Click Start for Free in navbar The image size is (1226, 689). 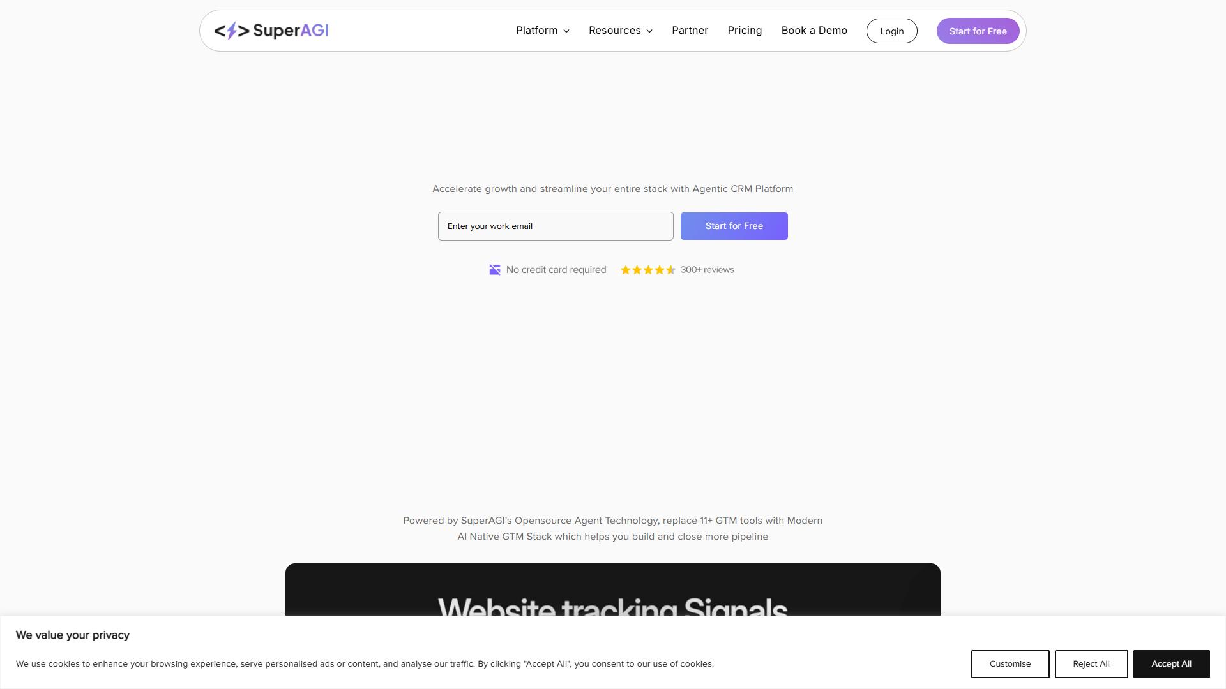[x=978, y=31]
